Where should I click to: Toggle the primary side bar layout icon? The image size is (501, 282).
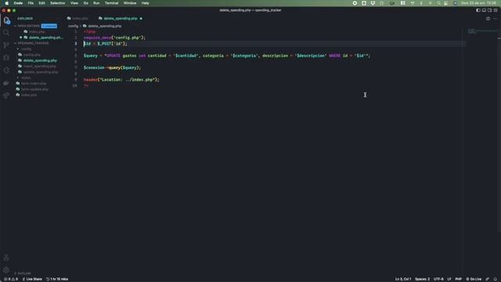(478, 10)
